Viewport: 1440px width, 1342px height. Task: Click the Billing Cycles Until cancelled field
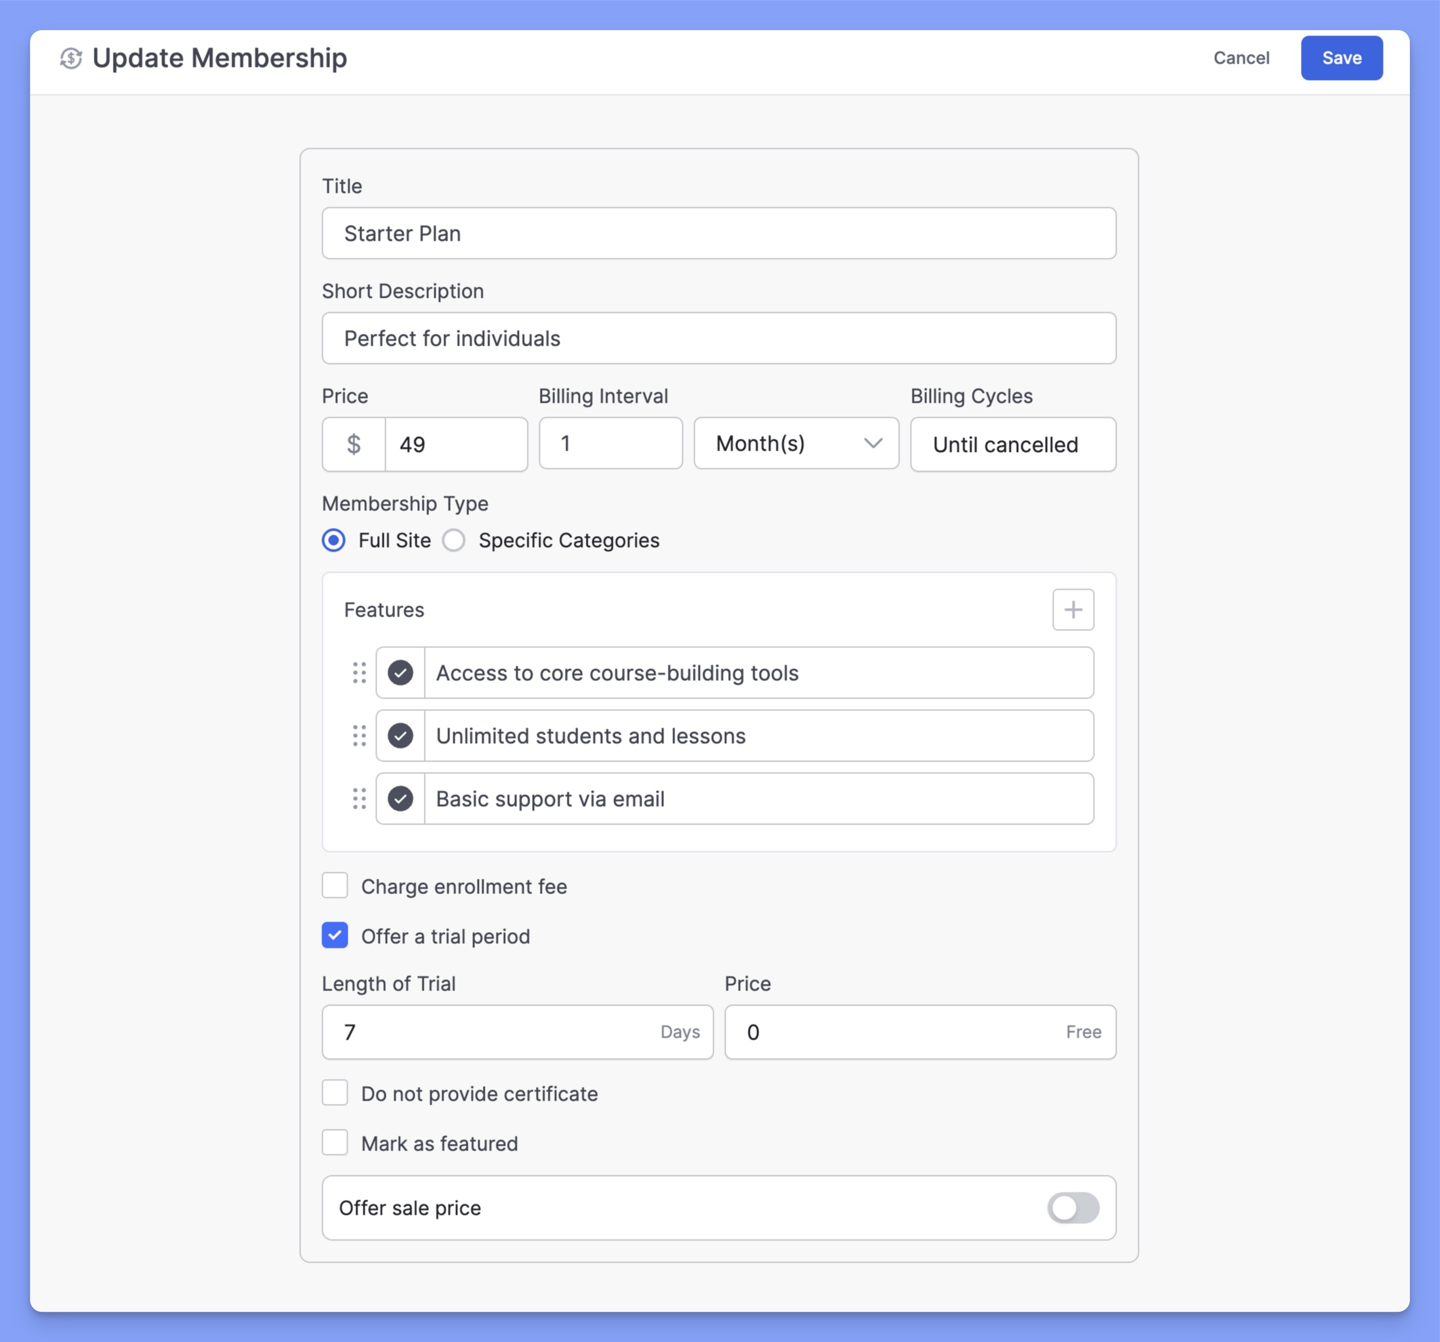coord(1013,444)
